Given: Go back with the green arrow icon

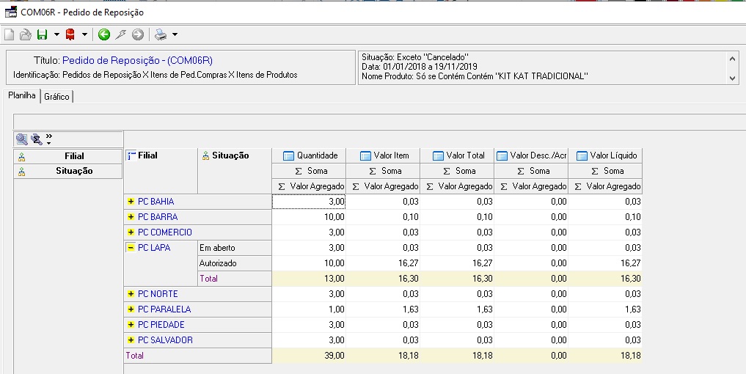Looking at the screenshot, I should coord(104,34).
